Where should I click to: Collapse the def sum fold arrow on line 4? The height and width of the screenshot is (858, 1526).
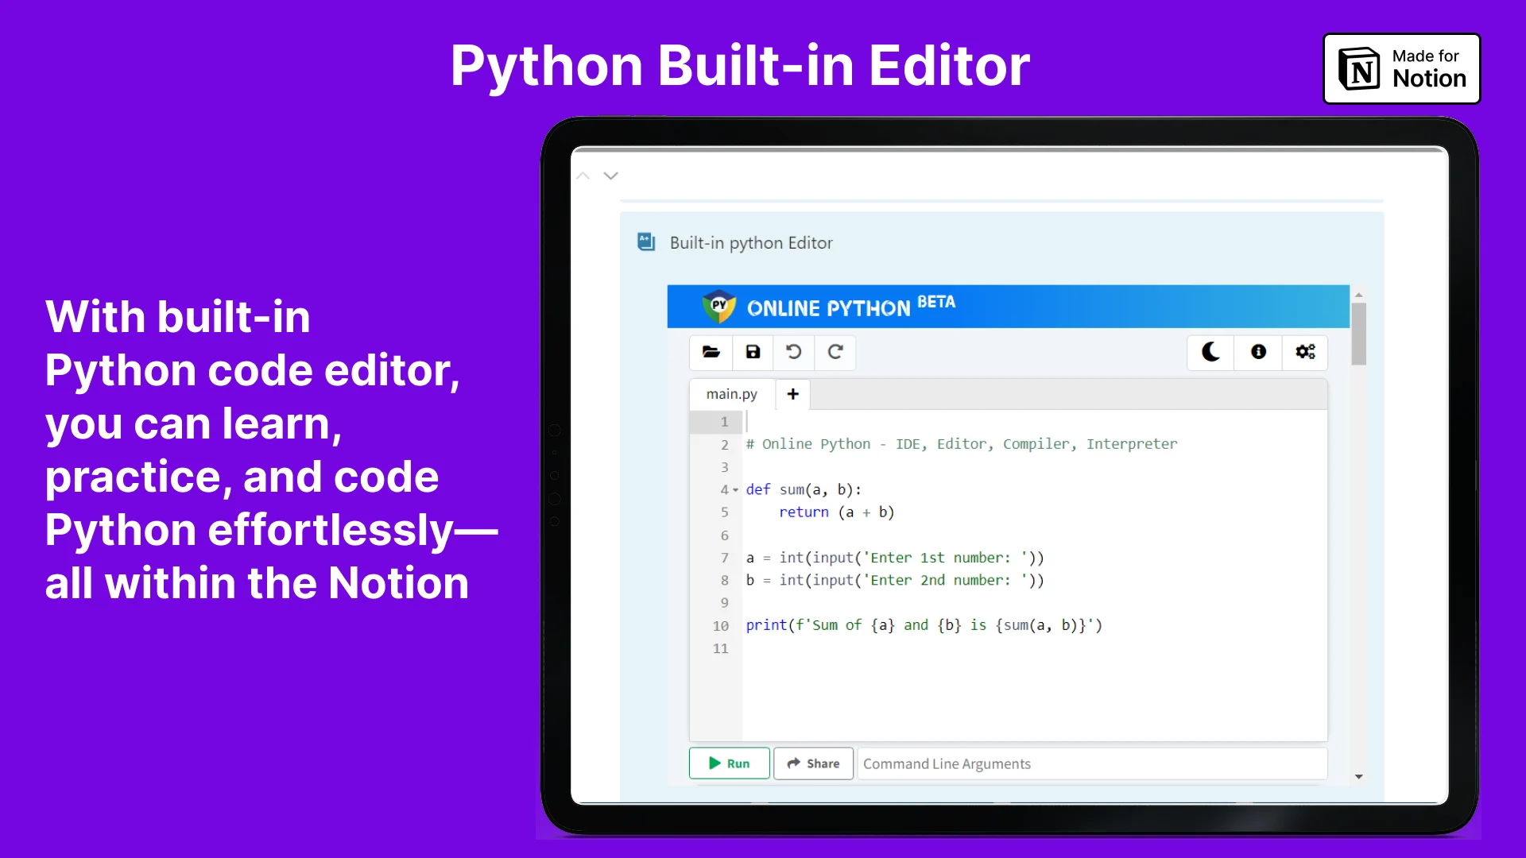coord(735,490)
